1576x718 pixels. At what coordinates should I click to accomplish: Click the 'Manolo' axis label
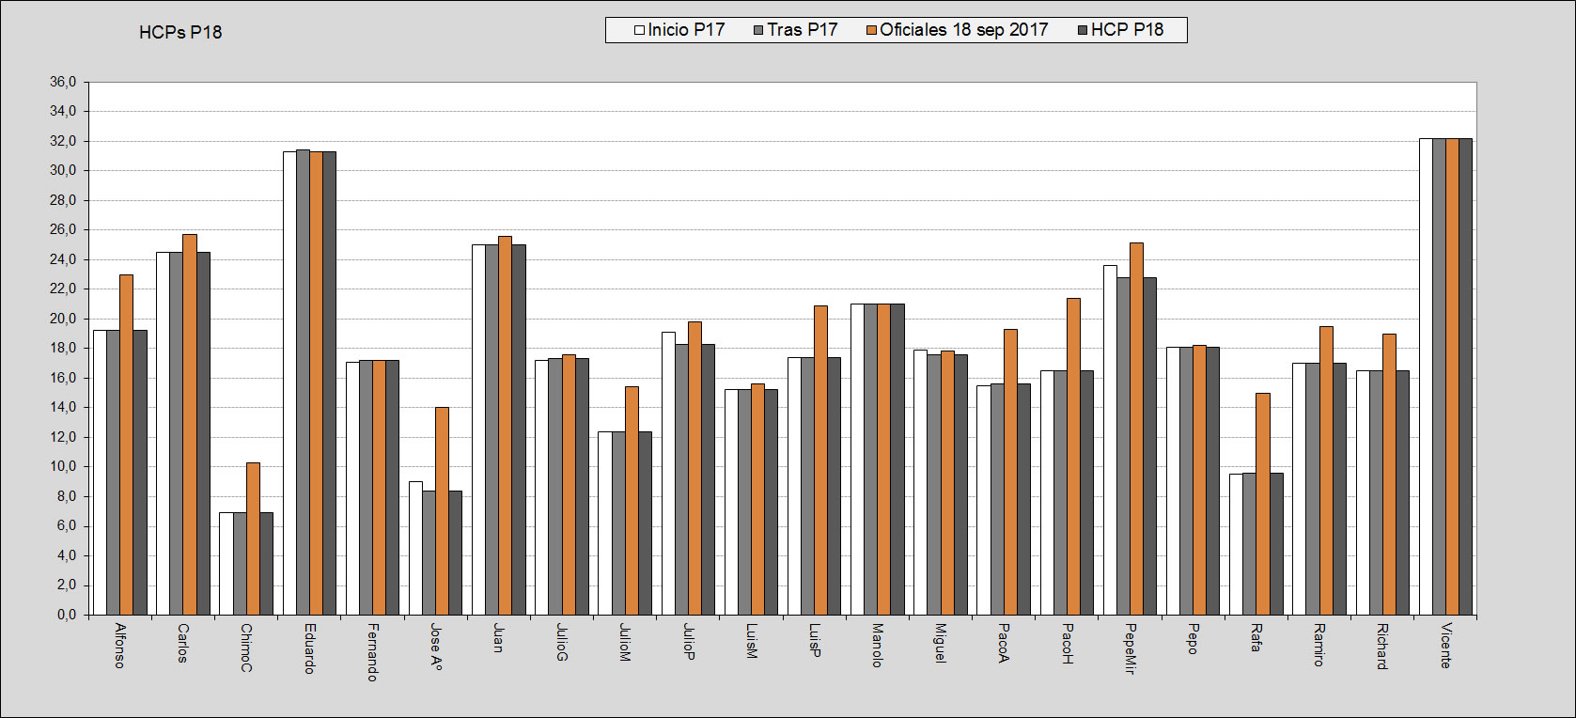pyautogui.click(x=877, y=645)
